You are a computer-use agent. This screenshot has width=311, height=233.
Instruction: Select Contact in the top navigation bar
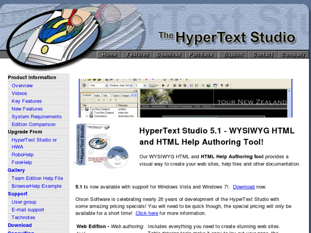pos(263,55)
